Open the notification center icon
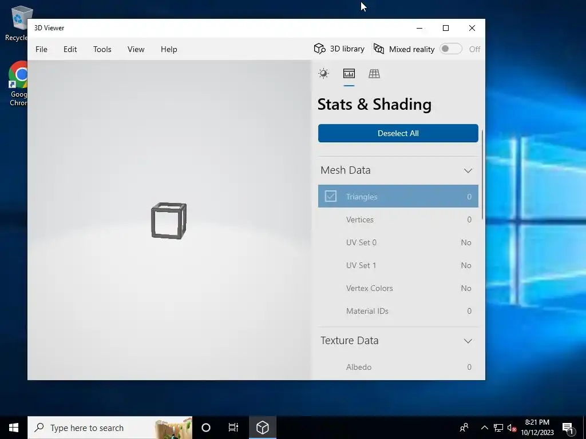Image resolution: width=586 pixels, height=439 pixels. coord(568,428)
